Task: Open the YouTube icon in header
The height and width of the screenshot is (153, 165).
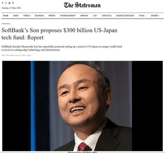Action: [x=9, y=3]
